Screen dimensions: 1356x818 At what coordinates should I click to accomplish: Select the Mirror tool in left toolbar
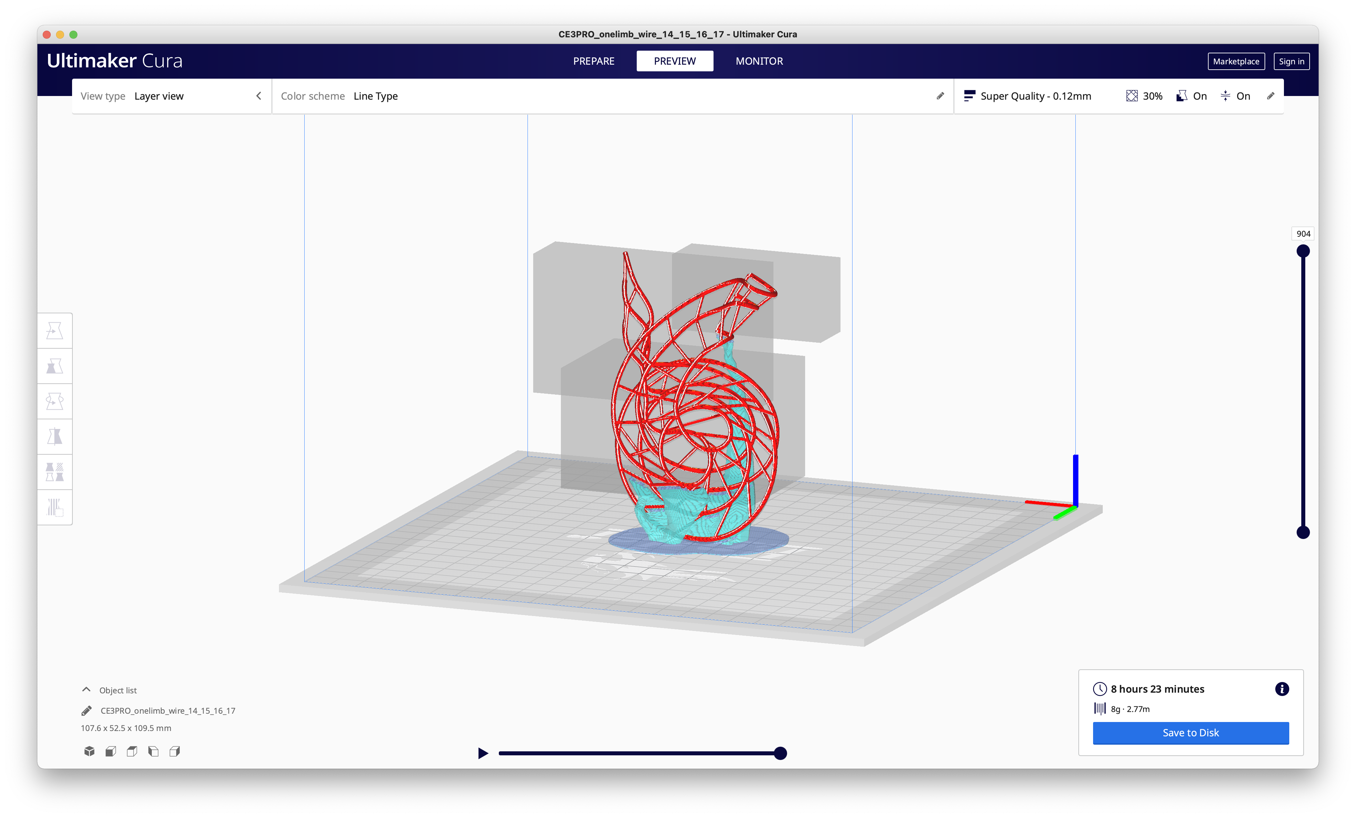pos(54,436)
